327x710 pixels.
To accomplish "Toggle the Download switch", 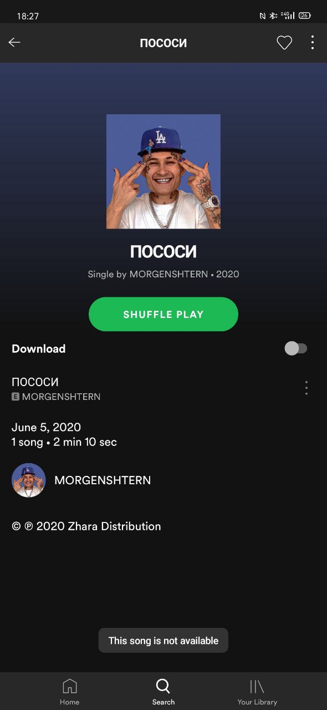I will [x=296, y=348].
